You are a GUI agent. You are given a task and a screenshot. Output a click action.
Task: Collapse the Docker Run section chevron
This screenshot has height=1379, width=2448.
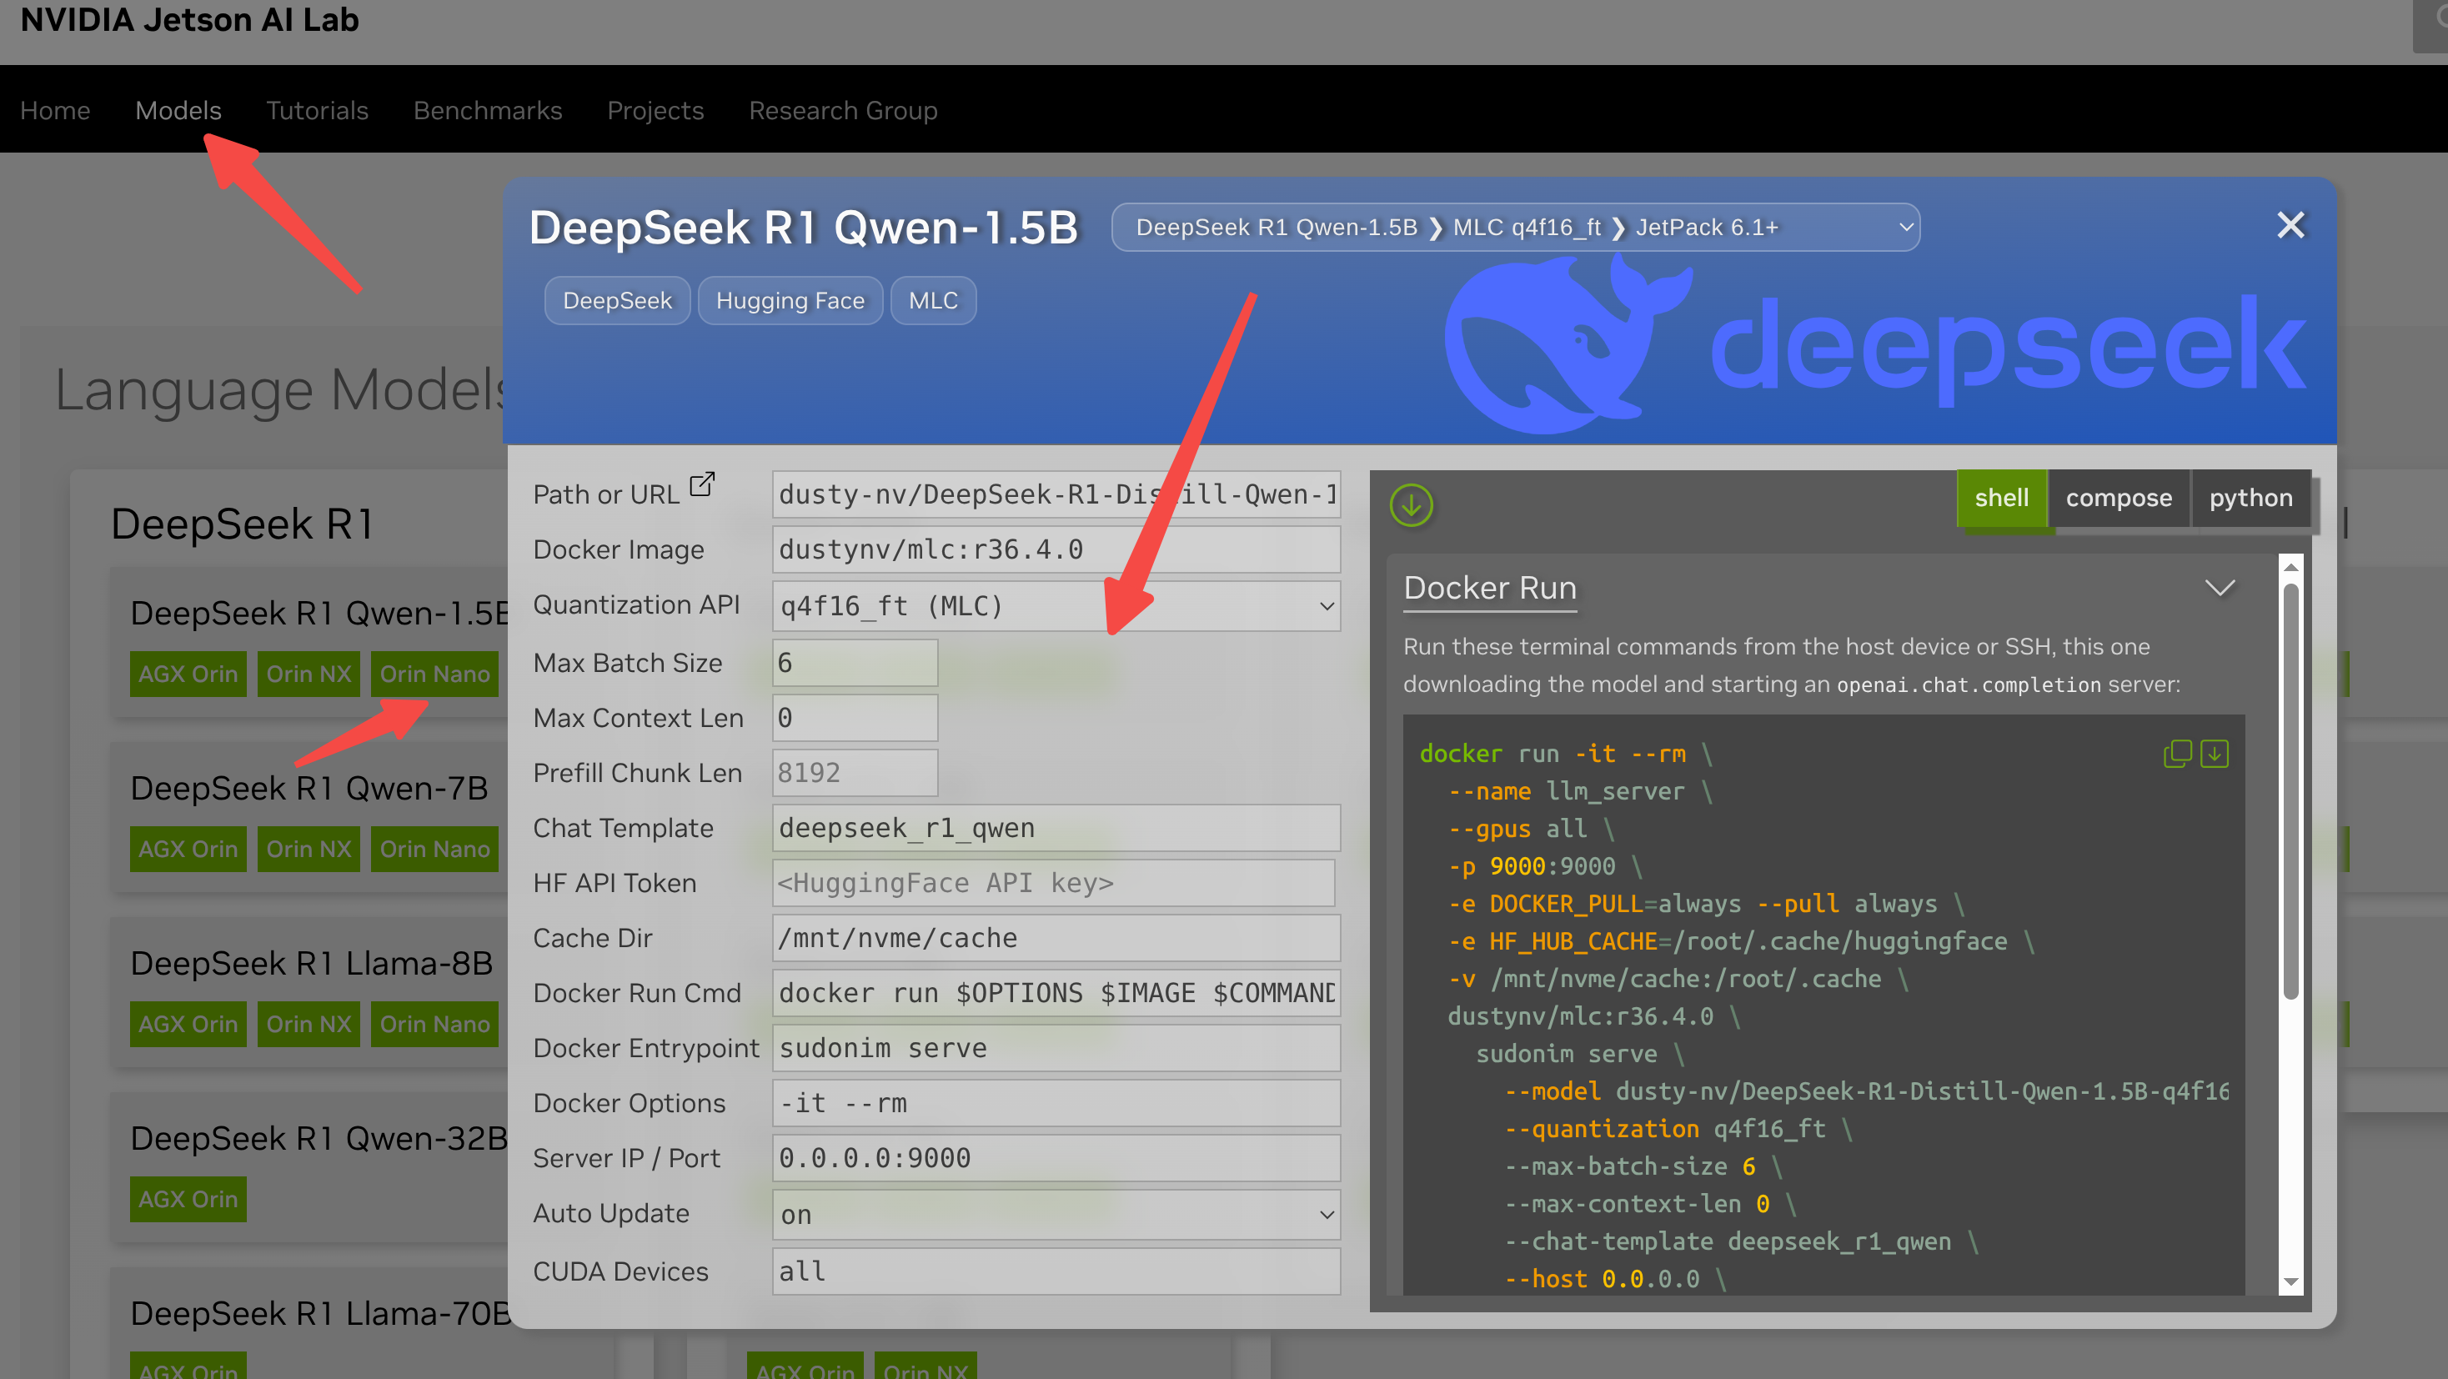2220,587
